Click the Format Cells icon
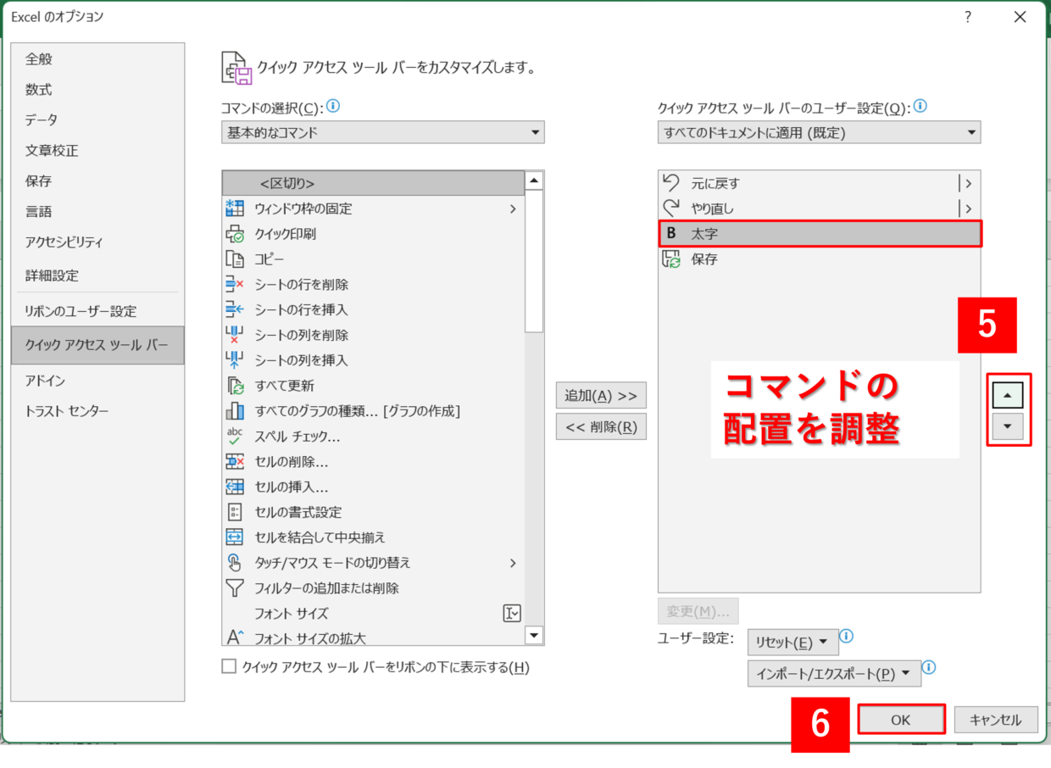Viewport: 1051px width, 768px height. [235, 512]
